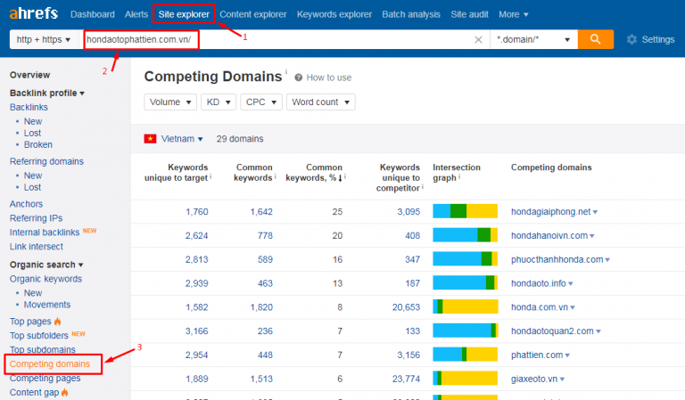The width and height of the screenshot is (685, 400).
Task: Open dropdown arrow next to hondagiaiphong.net
Action: coord(596,212)
